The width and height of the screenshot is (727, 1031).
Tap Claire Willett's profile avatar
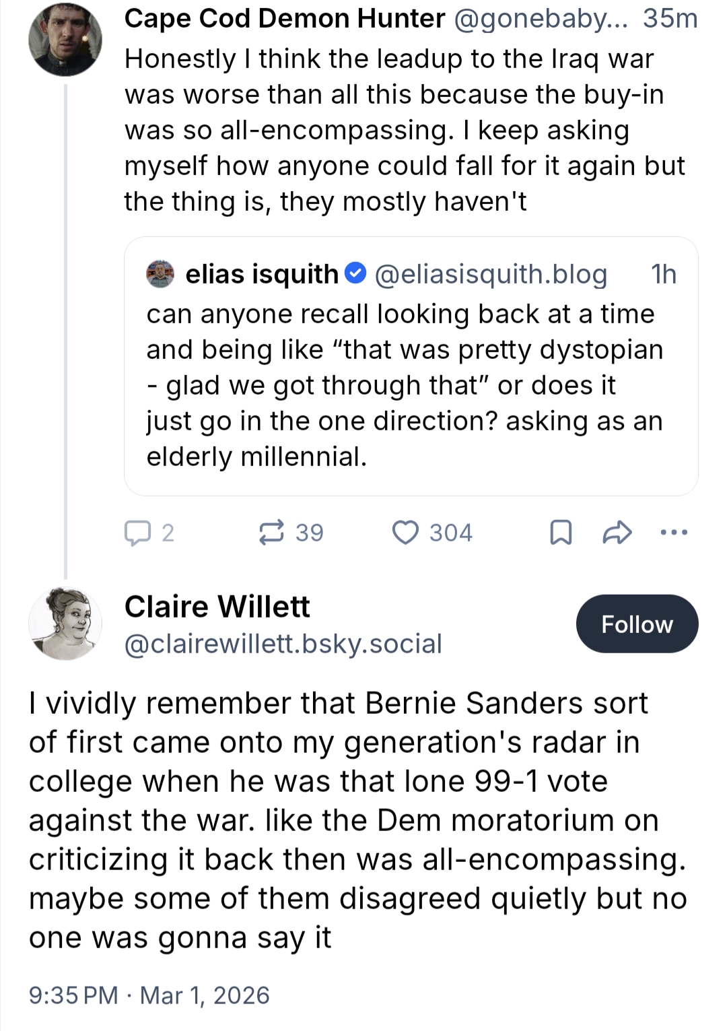(x=65, y=623)
